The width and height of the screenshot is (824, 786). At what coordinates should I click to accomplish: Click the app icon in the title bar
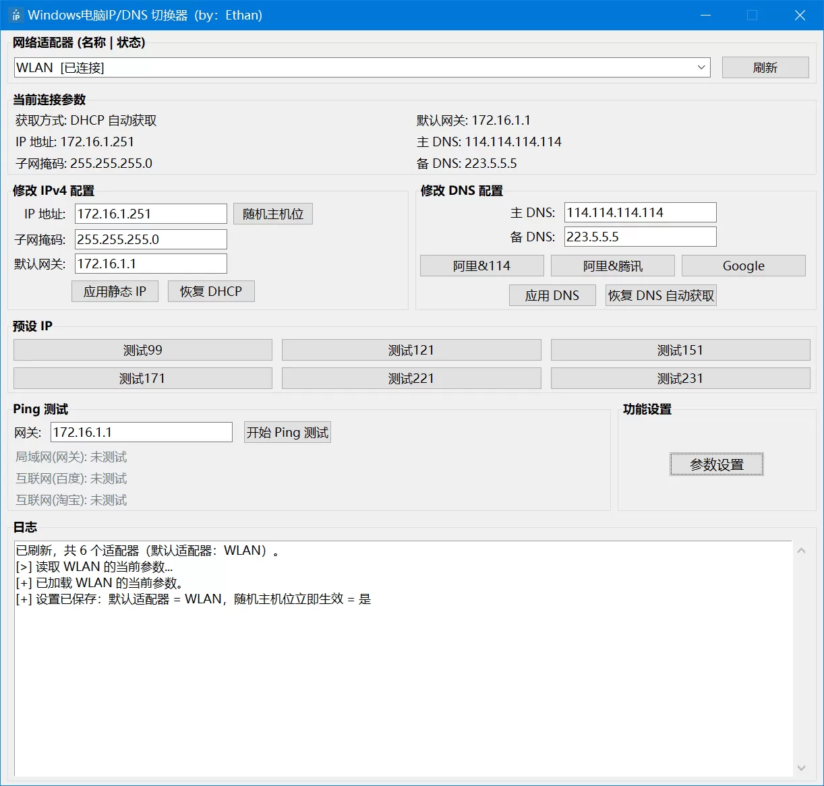pyautogui.click(x=16, y=15)
